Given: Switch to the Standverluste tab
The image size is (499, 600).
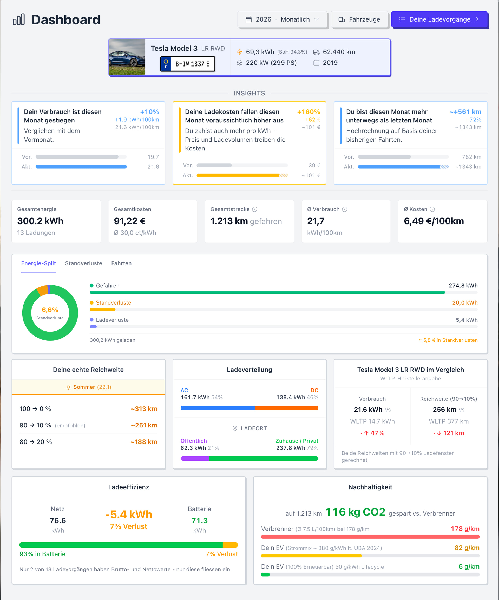Looking at the screenshot, I should click(x=83, y=263).
